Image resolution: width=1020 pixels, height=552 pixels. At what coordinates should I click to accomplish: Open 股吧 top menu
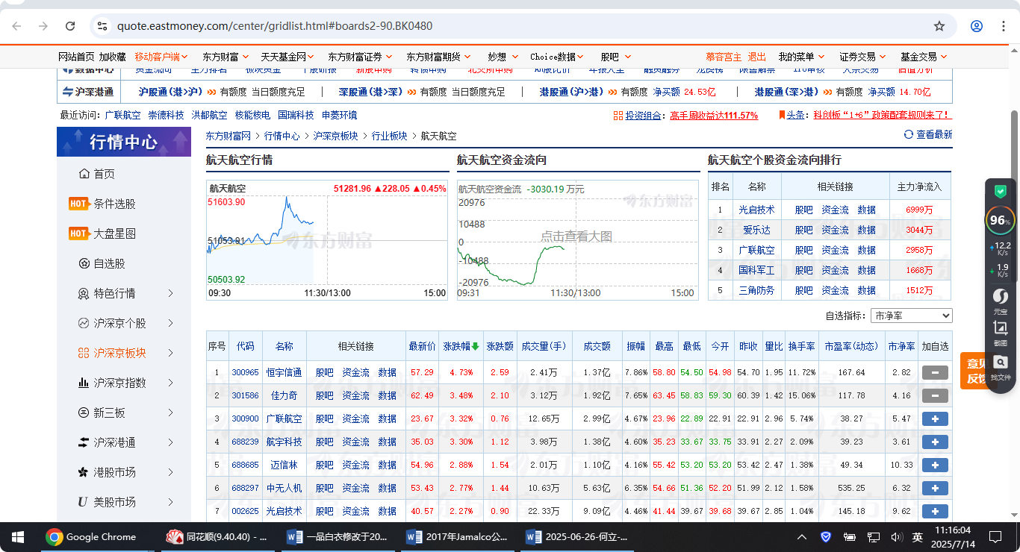click(615, 57)
